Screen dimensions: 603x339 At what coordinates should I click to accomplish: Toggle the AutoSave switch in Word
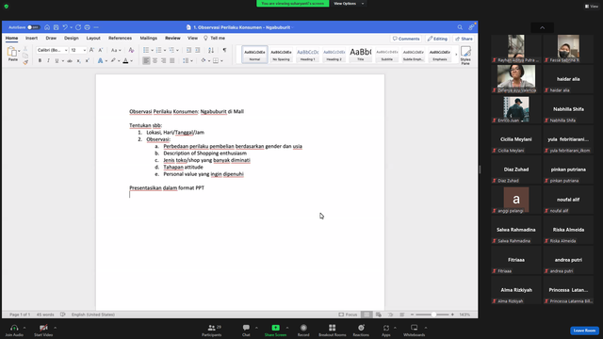(x=33, y=27)
